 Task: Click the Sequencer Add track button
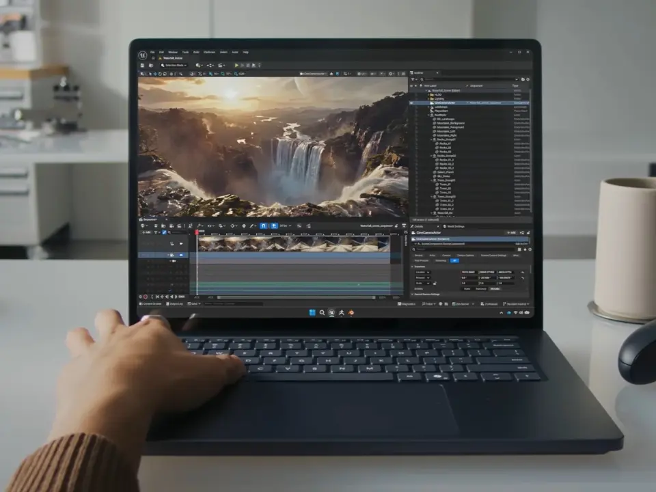coord(146,232)
